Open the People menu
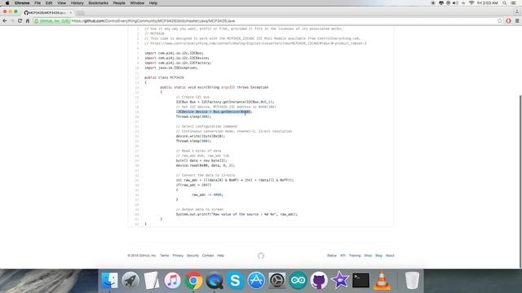Viewport: 522px width, 293px height. 119,3
